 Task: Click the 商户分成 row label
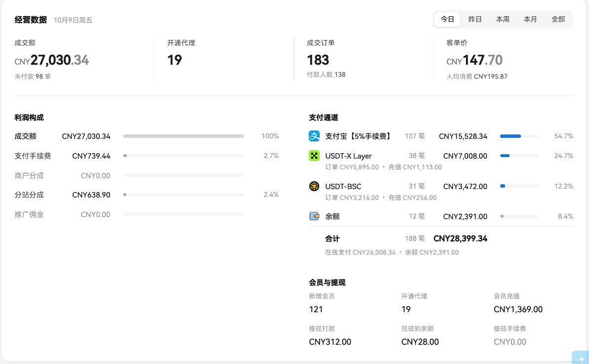[x=29, y=176]
